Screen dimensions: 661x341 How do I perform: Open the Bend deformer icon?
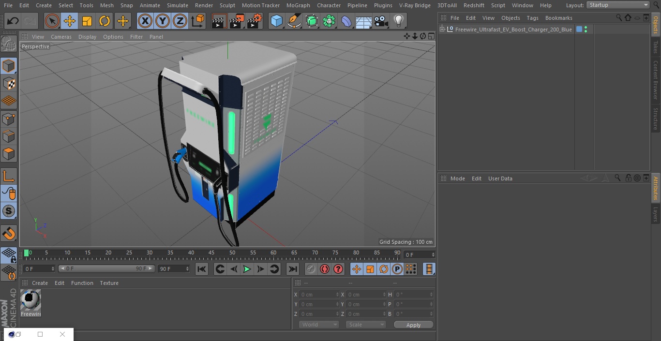(x=346, y=21)
